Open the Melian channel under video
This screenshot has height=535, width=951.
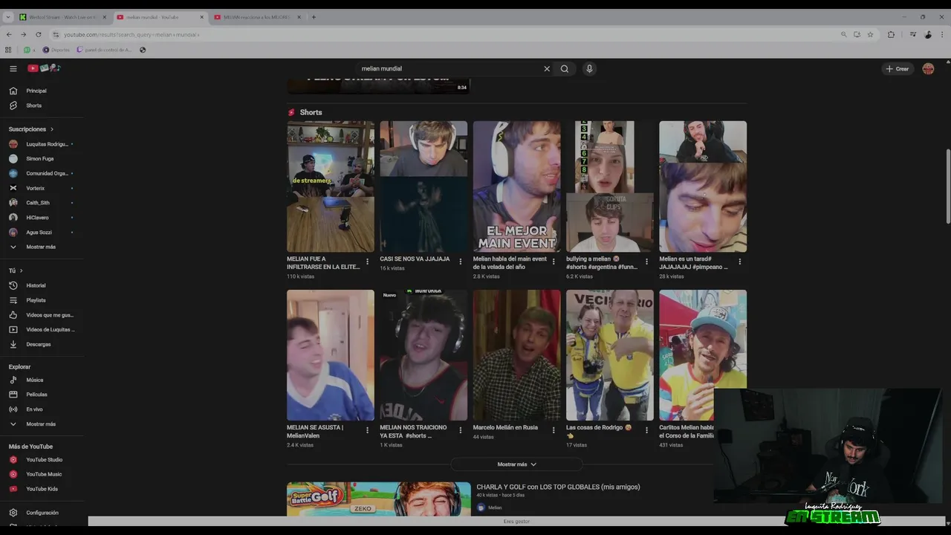(x=495, y=508)
